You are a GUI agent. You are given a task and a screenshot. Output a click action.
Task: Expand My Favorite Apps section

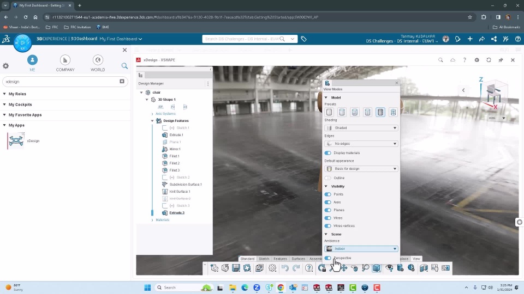25,115
